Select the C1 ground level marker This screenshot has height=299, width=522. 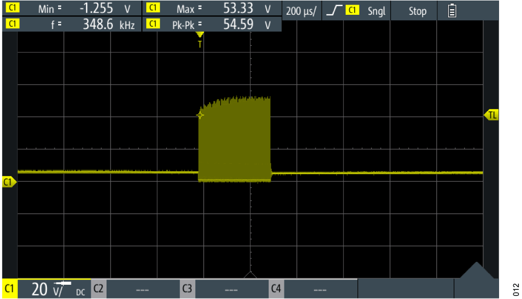(9, 182)
